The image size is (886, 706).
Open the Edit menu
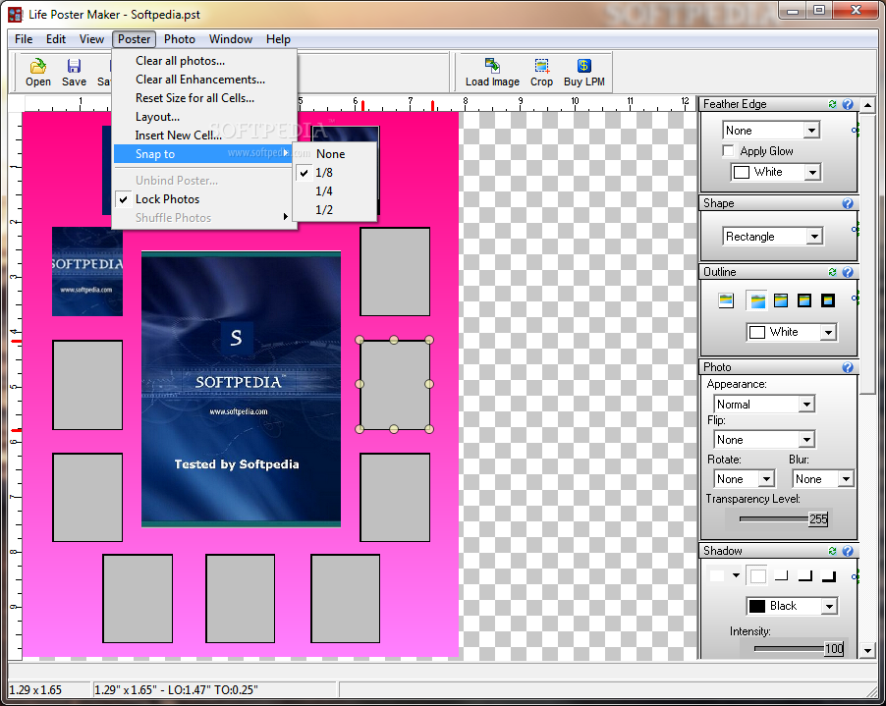[x=56, y=39]
